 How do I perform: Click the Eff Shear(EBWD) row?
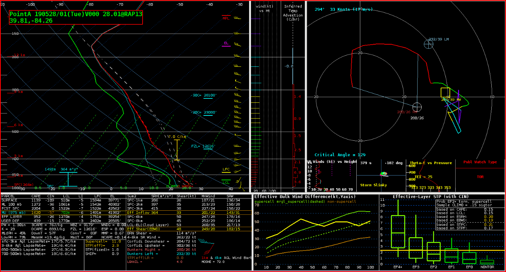coord(188,229)
